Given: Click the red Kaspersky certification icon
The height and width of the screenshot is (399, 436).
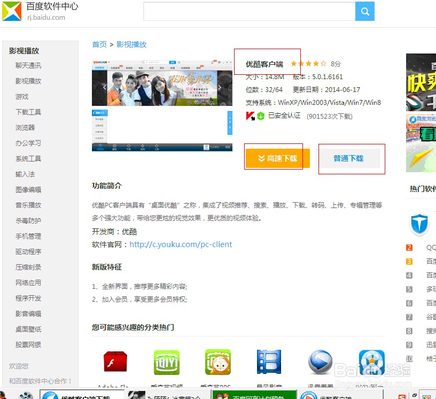Looking at the screenshot, I should (250, 116).
